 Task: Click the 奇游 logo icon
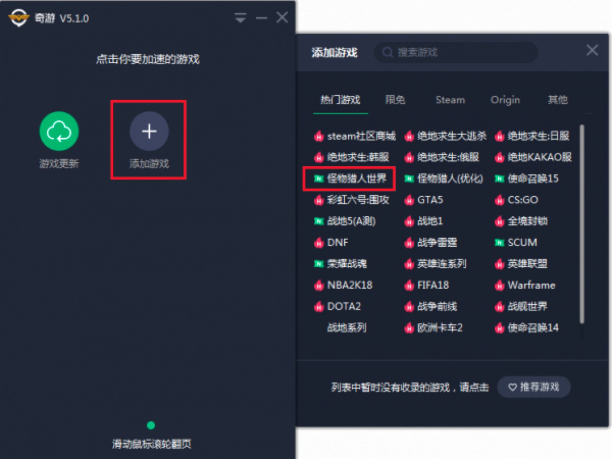coord(18,18)
